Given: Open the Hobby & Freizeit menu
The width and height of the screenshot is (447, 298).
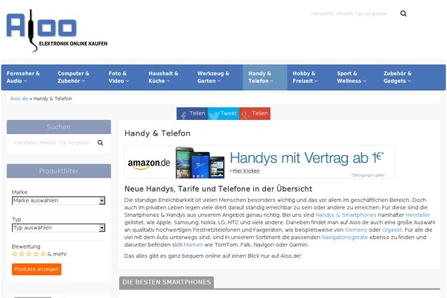Looking at the screenshot, I should click(x=305, y=77).
